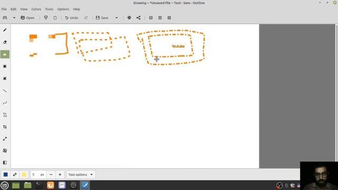Viewport: 338px width, 190px height.
Task: Open the Linux Mint start menu
Action: point(5,185)
